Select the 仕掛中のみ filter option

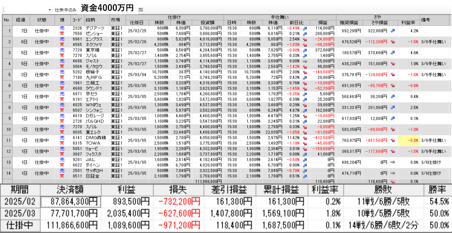click(65, 10)
